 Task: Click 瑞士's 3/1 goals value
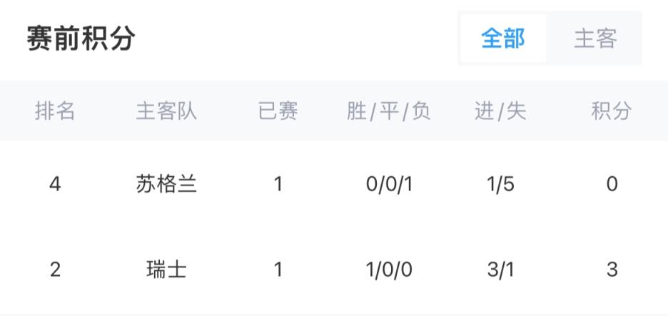coord(500,270)
